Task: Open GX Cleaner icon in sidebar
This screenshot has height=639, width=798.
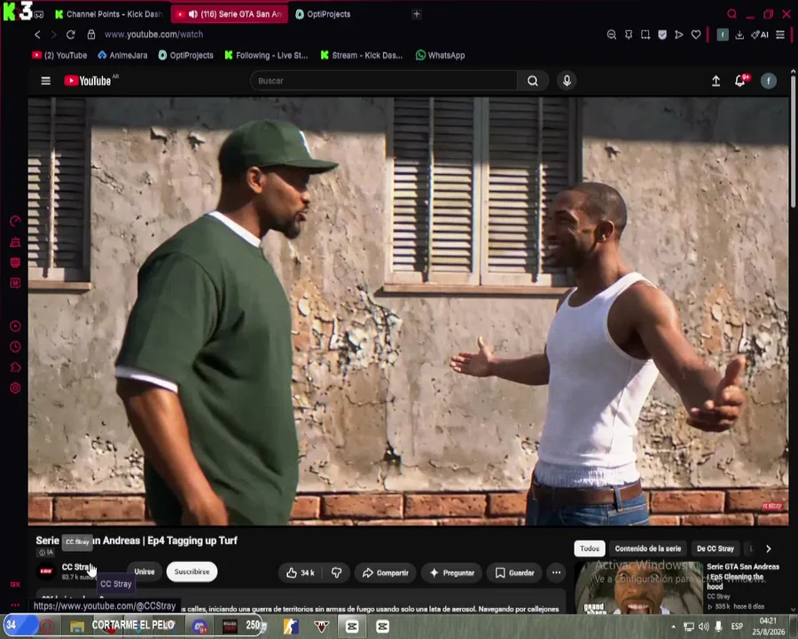Action: click(x=15, y=242)
